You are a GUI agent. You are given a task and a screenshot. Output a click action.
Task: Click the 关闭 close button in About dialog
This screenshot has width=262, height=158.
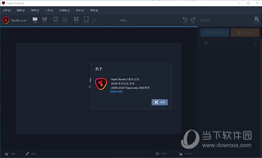(x=160, y=102)
